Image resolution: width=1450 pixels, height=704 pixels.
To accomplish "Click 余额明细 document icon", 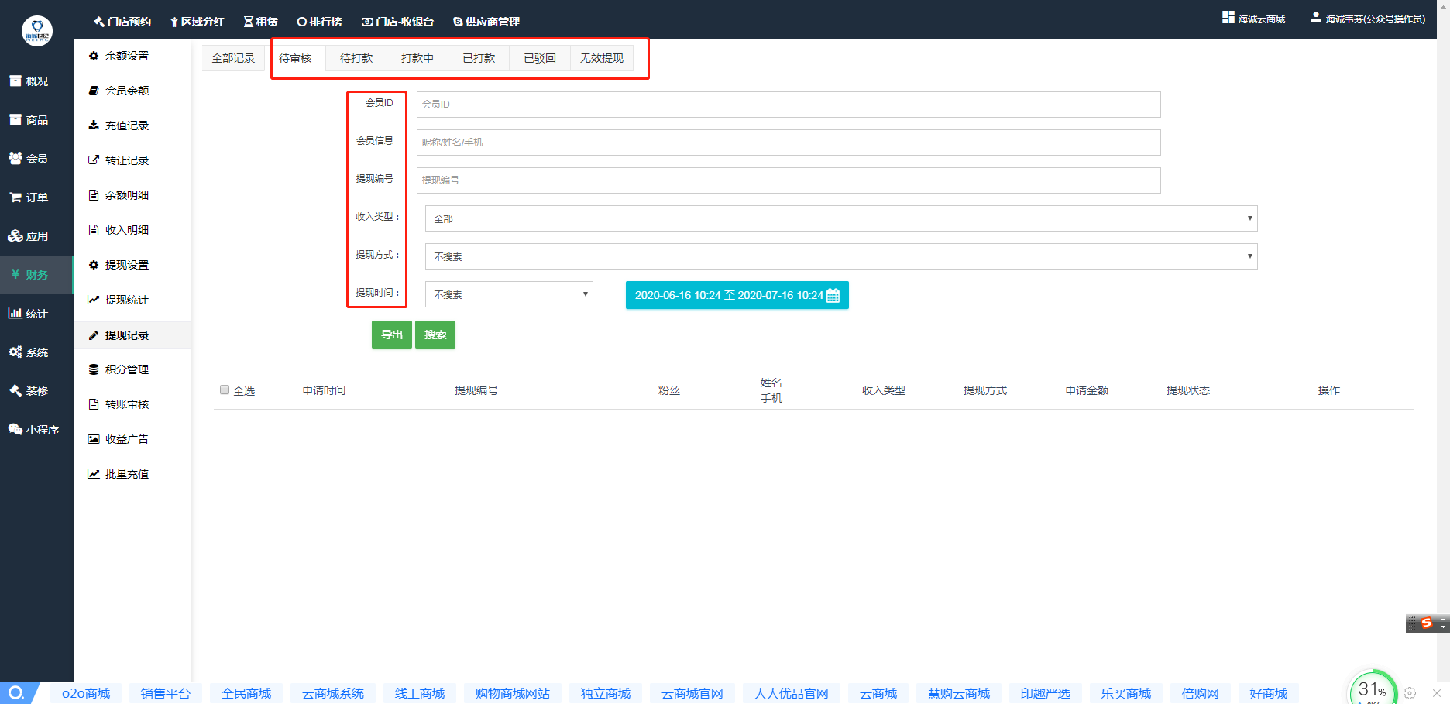I will [x=94, y=195].
